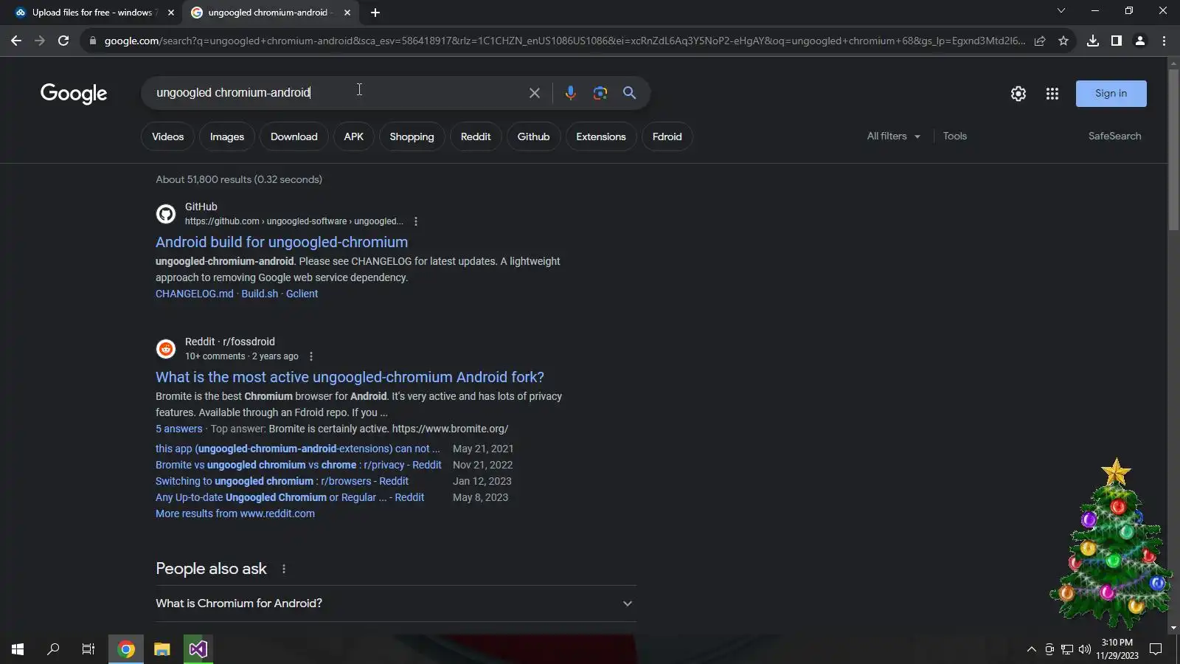Open the CHANGELOG.md sitelink

(x=195, y=294)
